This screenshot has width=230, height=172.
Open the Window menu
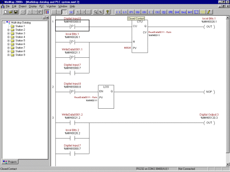pyautogui.click(x=63, y=6)
